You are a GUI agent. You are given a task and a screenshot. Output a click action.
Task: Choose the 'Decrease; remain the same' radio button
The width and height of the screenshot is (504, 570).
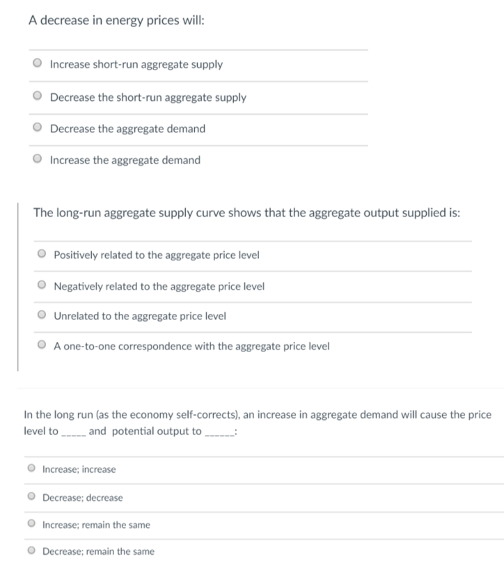31,551
